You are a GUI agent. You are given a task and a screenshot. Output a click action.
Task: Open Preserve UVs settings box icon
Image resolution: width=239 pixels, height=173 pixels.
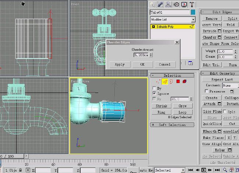232,91
